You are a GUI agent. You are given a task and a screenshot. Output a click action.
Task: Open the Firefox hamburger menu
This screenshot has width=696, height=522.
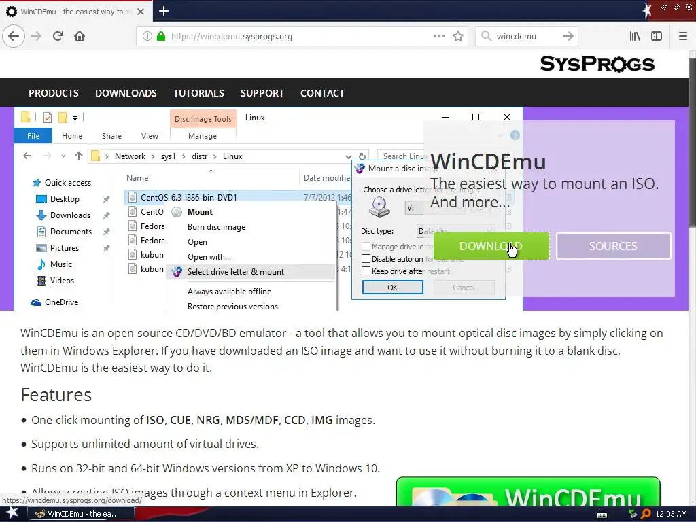(x=682, y=37)
